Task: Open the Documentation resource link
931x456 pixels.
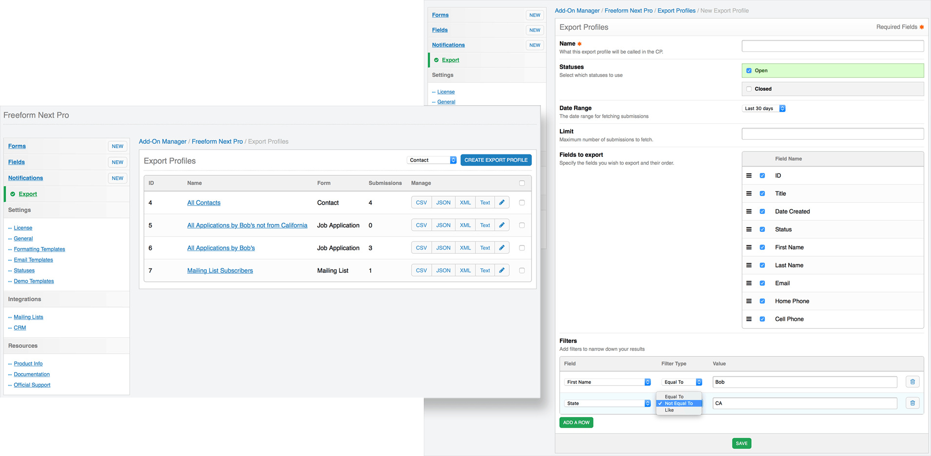Action: (x=32, y=375)
